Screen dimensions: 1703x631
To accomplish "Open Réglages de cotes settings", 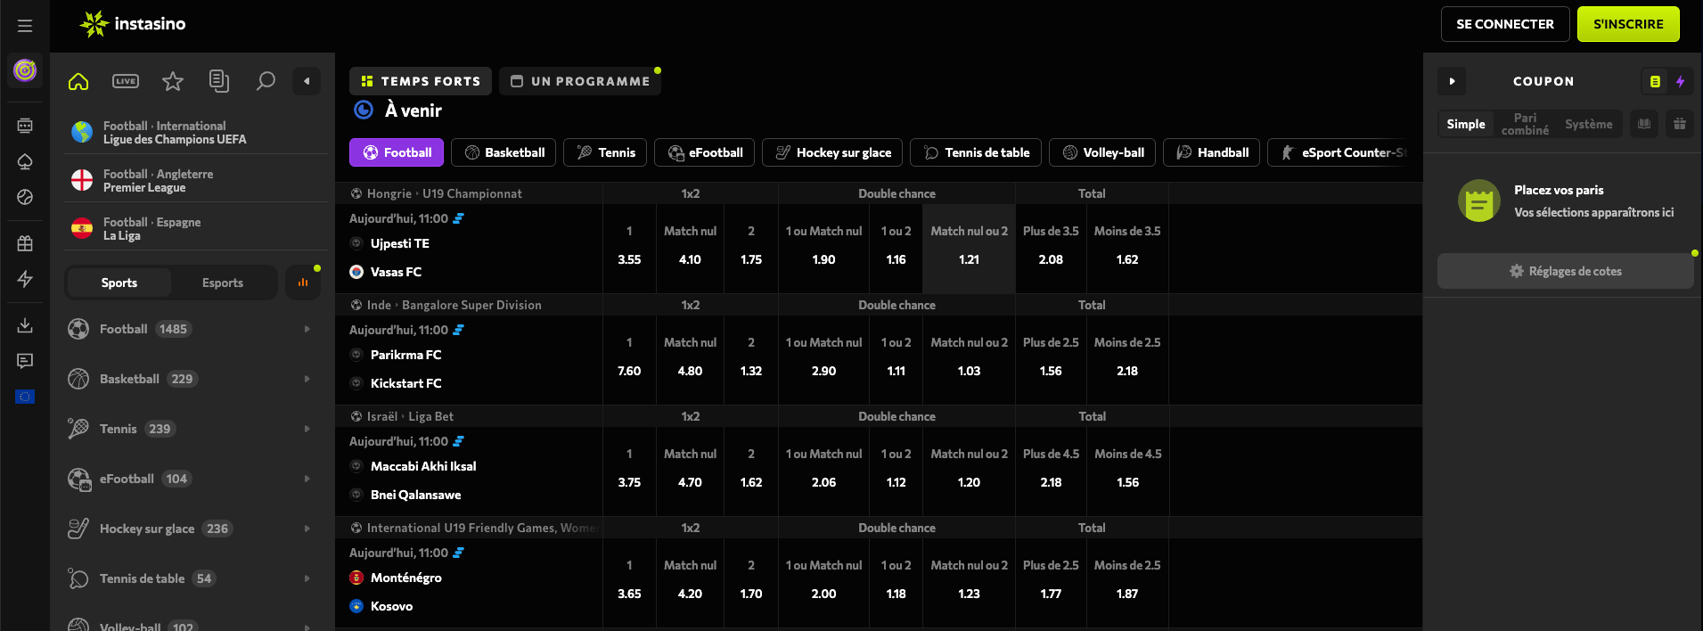I will pos(1565,271).
